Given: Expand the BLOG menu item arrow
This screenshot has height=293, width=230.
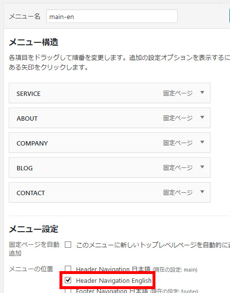Looking at the screenshot, I should [x=202, y=167].
